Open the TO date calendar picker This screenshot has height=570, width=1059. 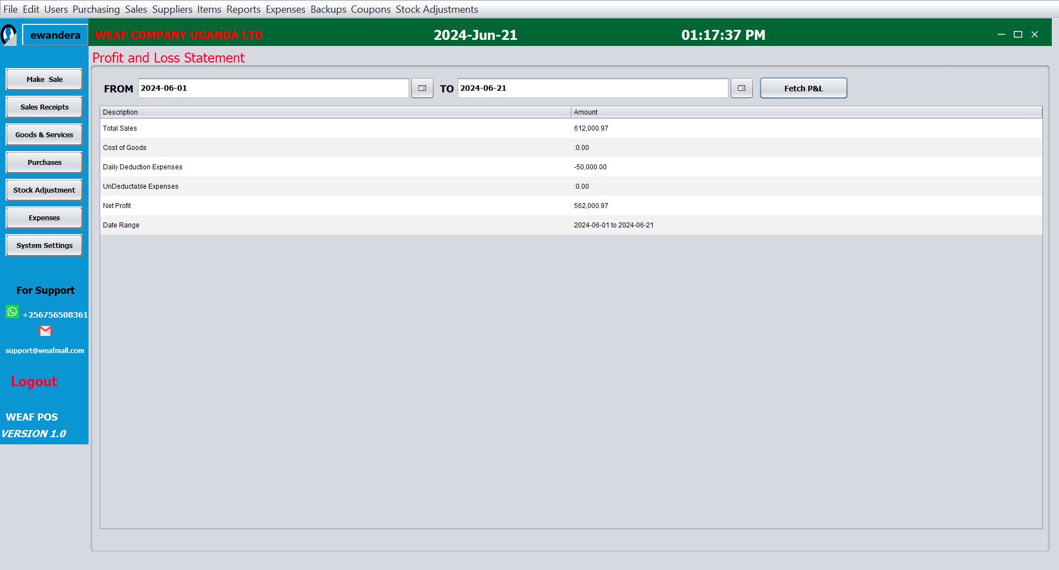pyautogui.click(x=741, y=88)
